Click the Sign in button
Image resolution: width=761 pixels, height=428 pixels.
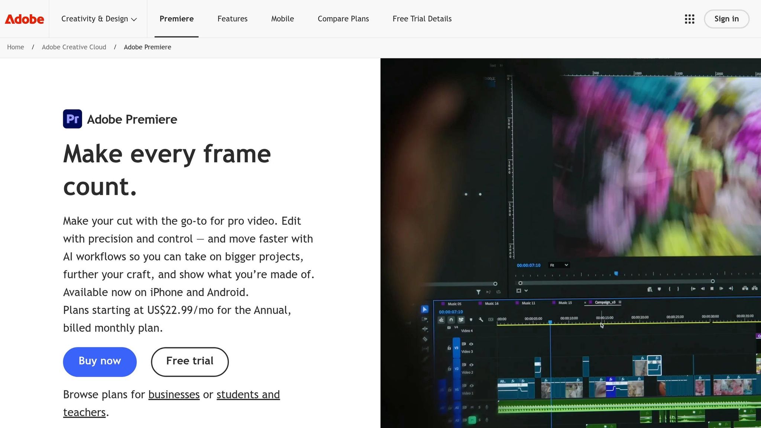click(x=726, y=19)
